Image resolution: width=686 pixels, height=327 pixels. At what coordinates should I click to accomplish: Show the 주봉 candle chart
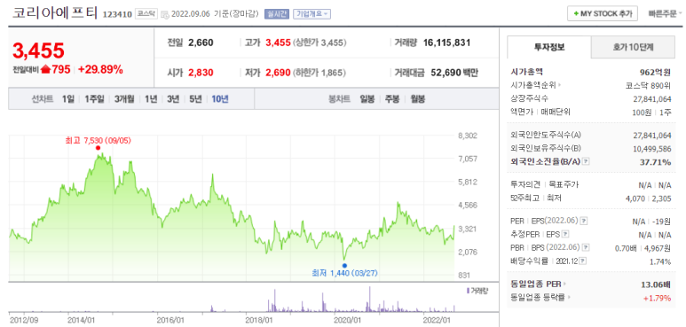(x=392, y=99)
